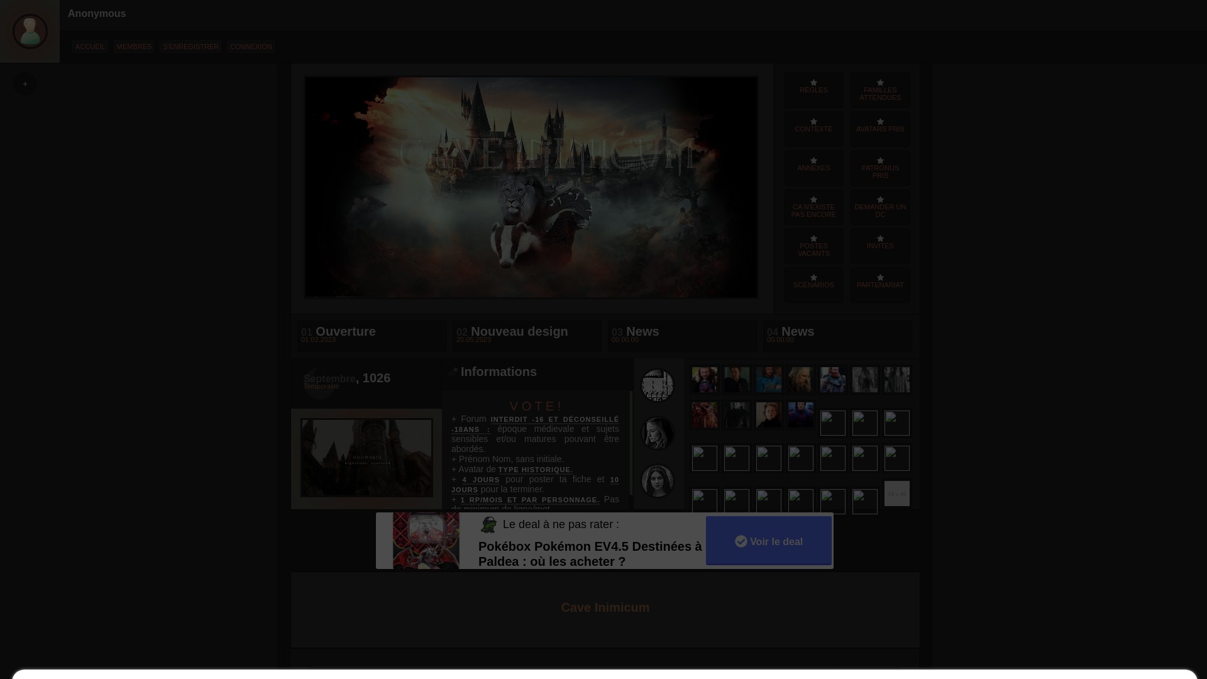Click the light gray avatar placeholder box
The image size is (1207, 679).
click(x=897, y=494)
